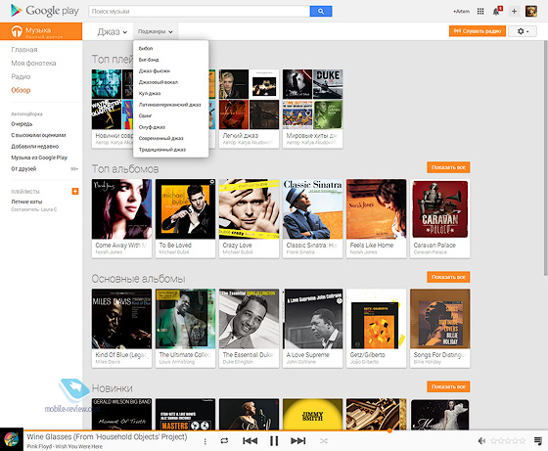This screenshot has height=451, width=548.
Task: Open notifications bell icon
Action: click(497, 11)
